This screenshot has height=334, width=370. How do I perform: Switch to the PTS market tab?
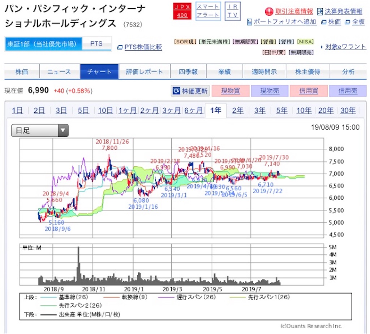click(x=96, y=44)
